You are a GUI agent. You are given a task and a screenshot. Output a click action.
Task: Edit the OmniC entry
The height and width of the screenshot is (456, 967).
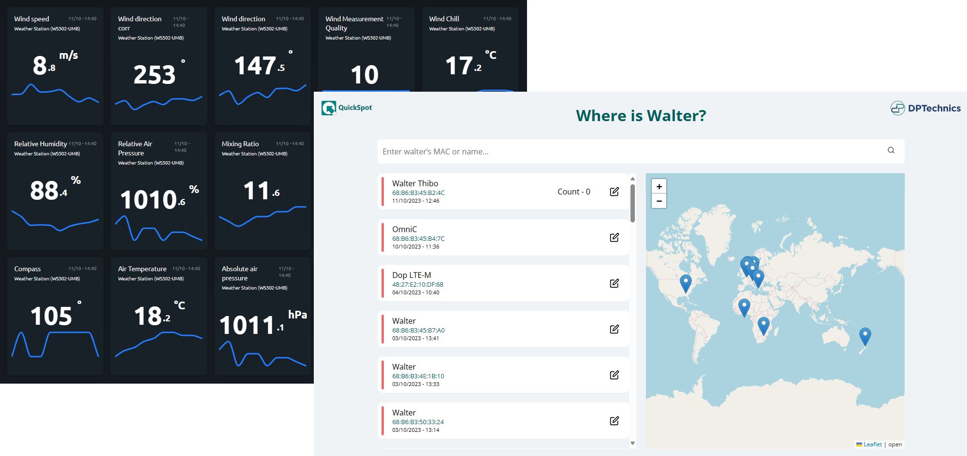(614, 237)
